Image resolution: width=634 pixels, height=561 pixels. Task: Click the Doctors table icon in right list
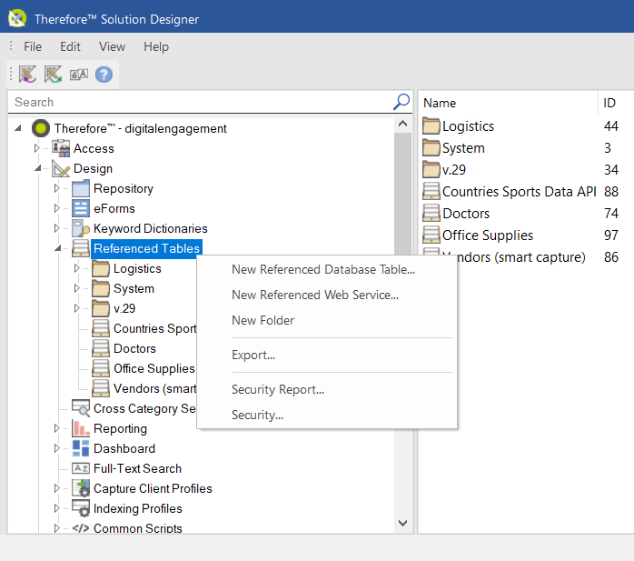pyautogui.click(x=431, y=213)
